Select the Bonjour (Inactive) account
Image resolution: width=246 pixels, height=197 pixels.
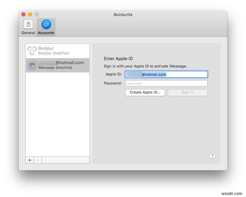58,51
